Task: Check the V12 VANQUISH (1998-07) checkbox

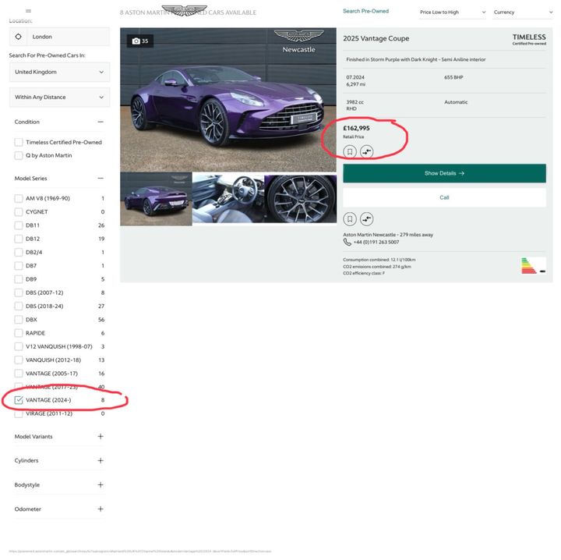Action: 19,346
